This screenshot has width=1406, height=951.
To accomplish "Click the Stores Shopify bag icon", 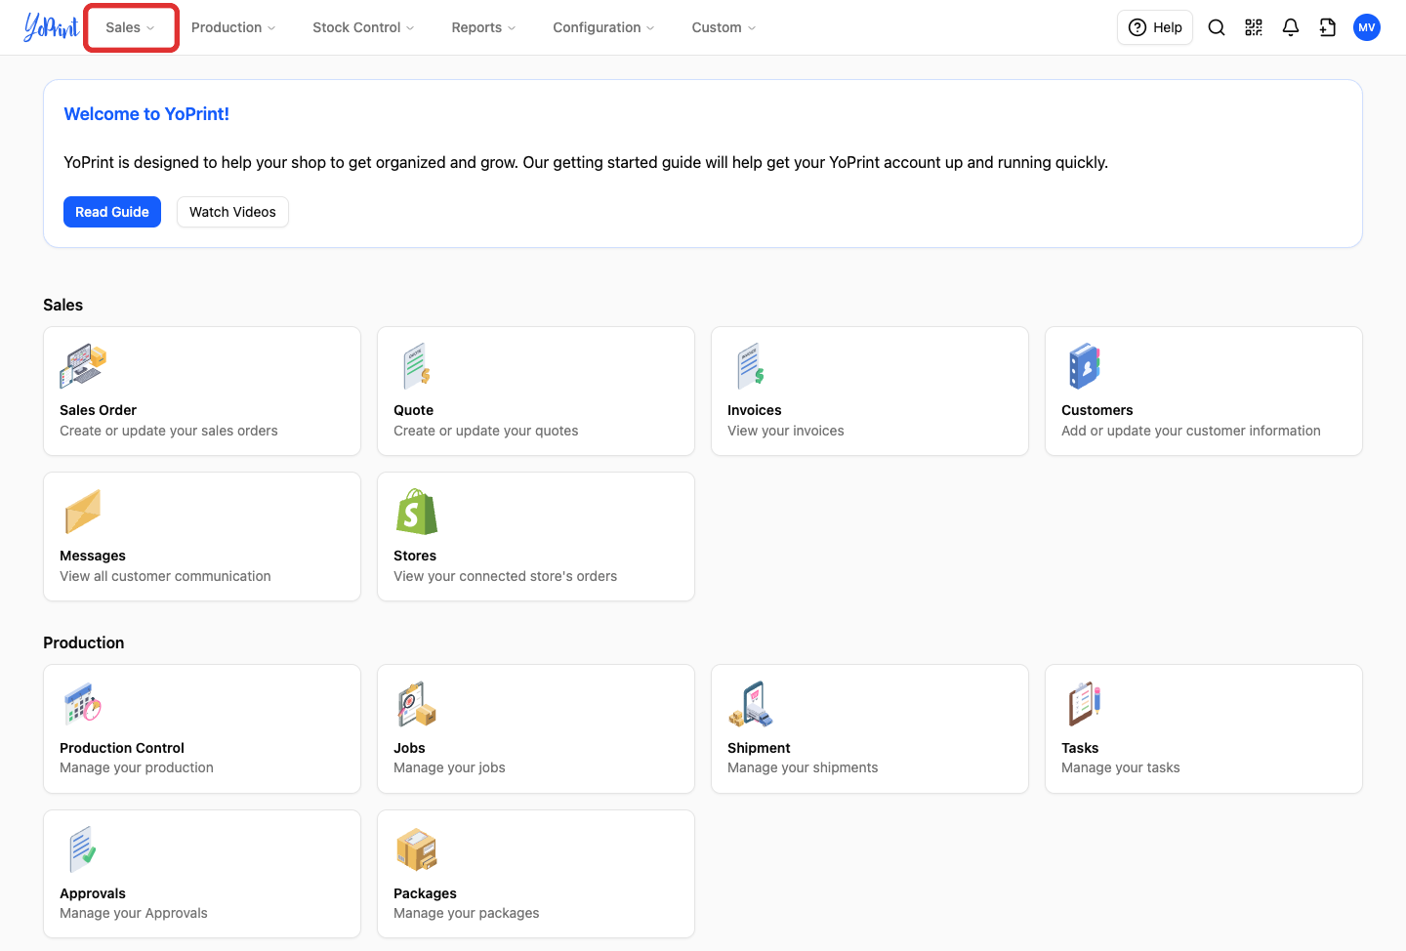I will [417, 512].
